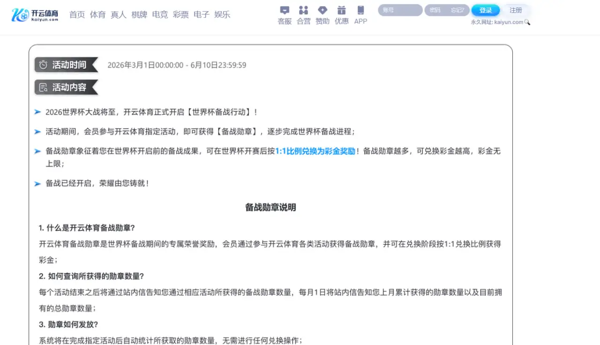Click the Kaiyun sports logo
The image size is (600, 345).
pyautogui.click(x=35, y=15)
